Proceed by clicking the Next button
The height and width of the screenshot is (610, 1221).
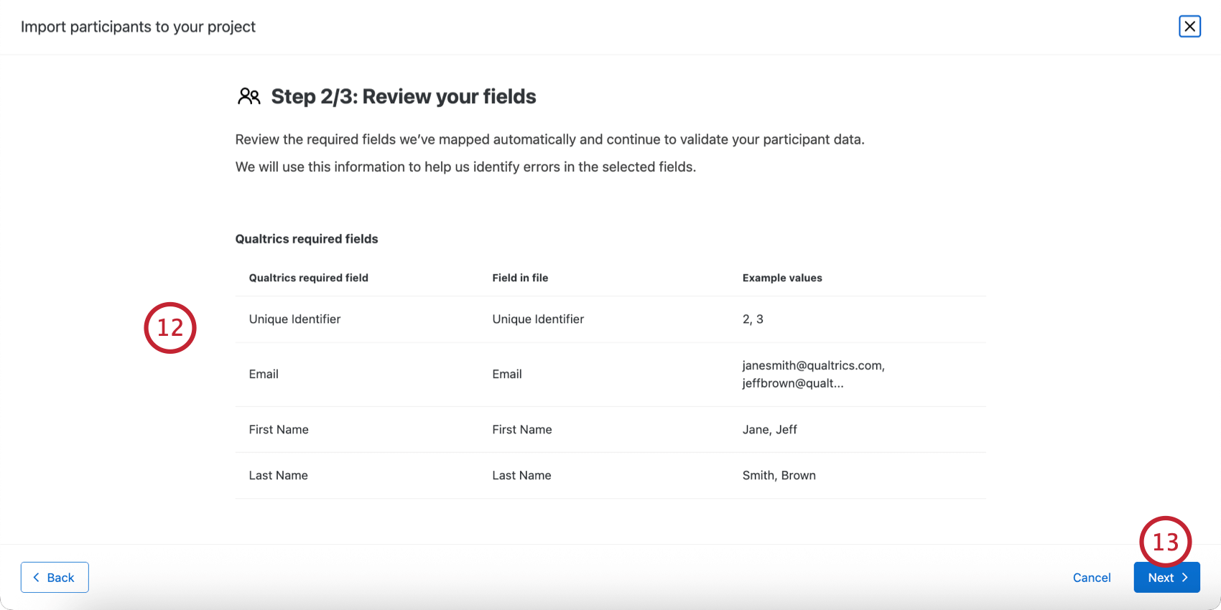pyautogui.click(x=1166, y=578)
